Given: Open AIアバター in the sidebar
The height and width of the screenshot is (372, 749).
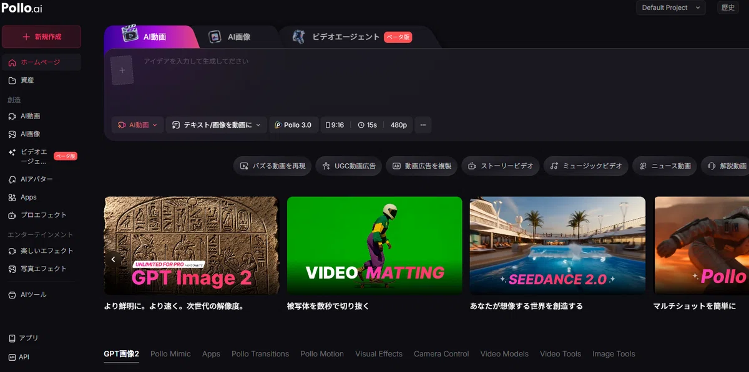Looking at the screenshot, I should 41,179.
